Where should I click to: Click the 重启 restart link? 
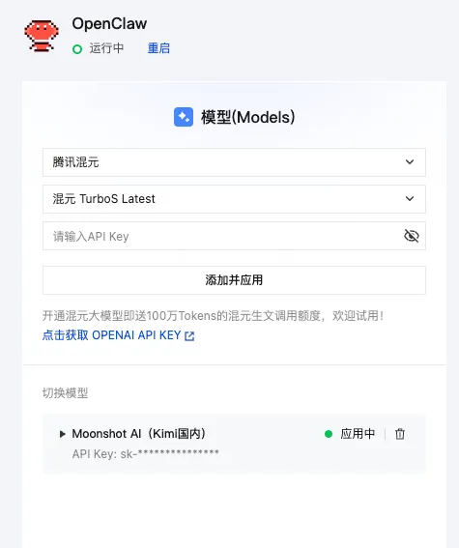coord(158,48)
